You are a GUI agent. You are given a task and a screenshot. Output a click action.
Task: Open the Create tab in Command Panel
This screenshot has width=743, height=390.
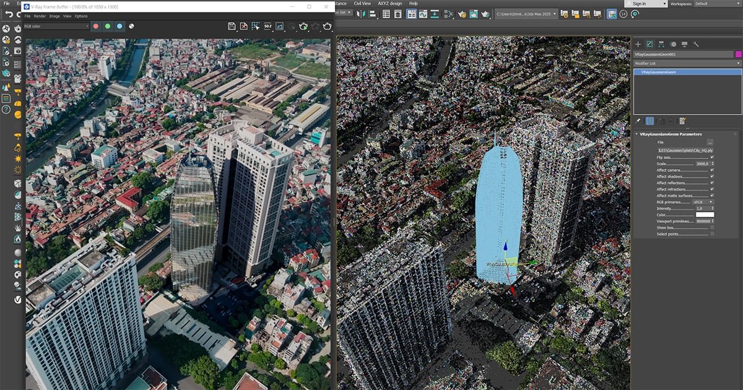pyautogui.click(x=638, y=44)
